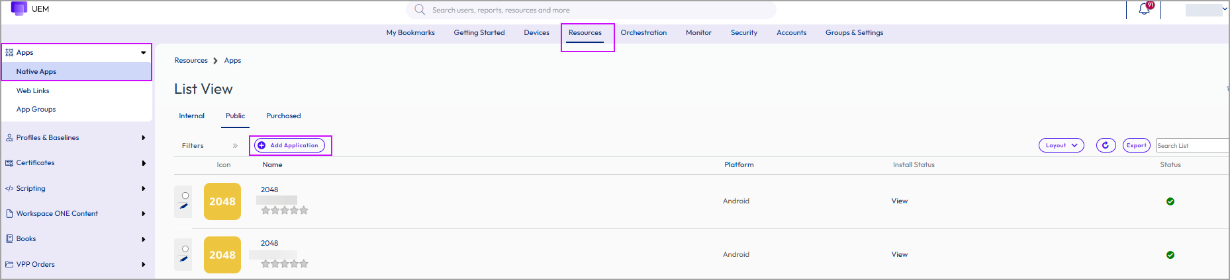Click View link for second 2048 app
The width and height of the screenshot is (1230, 280).
899,255
